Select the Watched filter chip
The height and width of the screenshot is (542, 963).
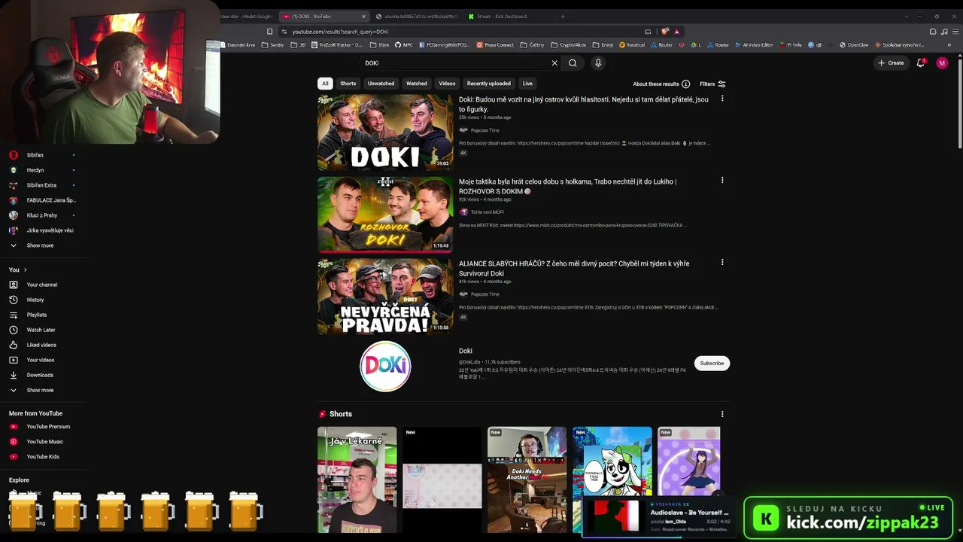click(416, 84)
